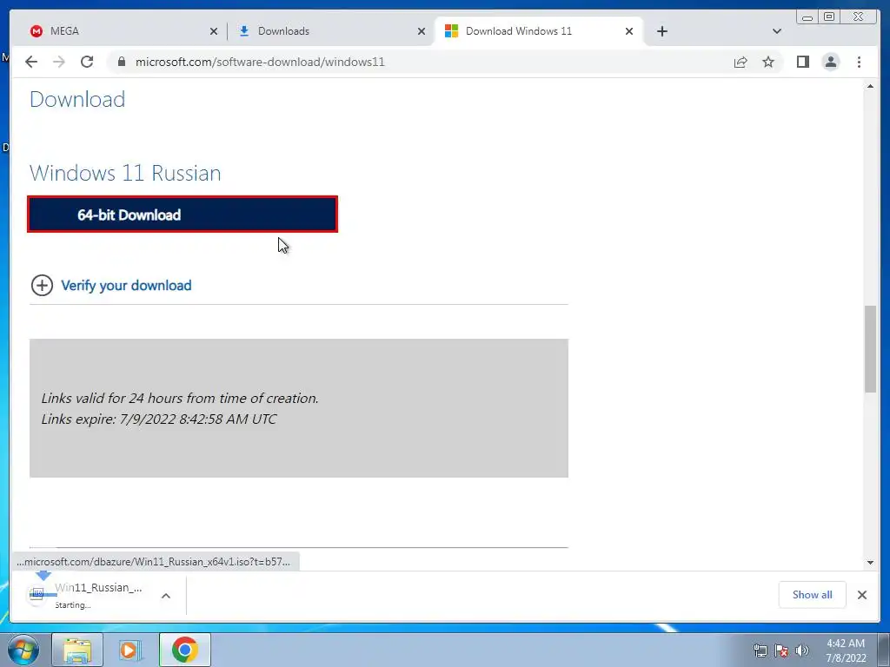Viewport: 890px width, 667px height.
Task: Click Verify your download link
Action: pyautogui.click(x=126, y=285)
